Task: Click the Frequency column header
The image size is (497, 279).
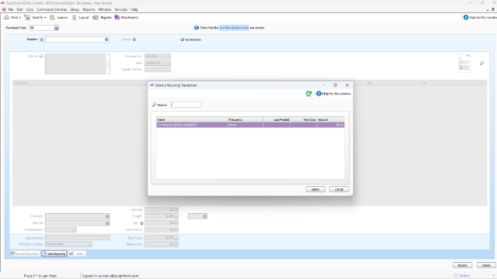Action: point(245,119)
